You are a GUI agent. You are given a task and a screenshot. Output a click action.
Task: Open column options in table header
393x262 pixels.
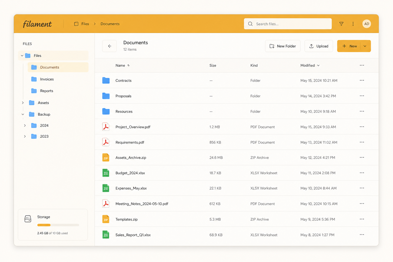click(x=362, y=65)
